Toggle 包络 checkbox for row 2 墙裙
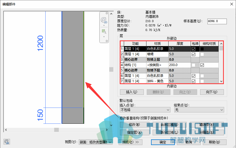 [x=194, y=54]
